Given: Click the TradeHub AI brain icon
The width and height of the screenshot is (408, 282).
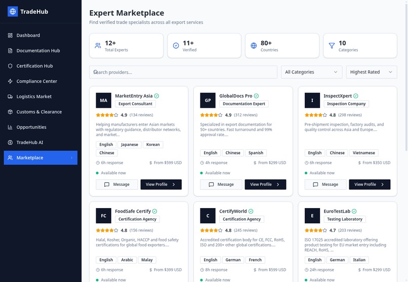Looking at the screenshot, I should [x=10, y=143].
